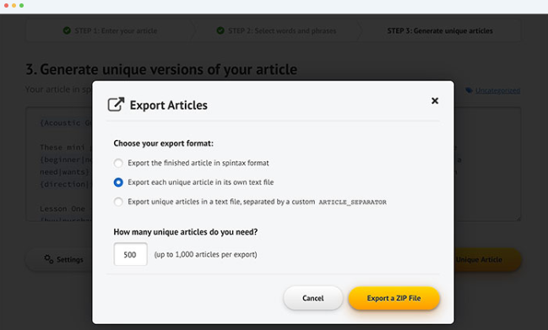Viewport: 548px width, 330px height.
Task: Click the Export Articles external-link icon
Action: pos(116,105)
